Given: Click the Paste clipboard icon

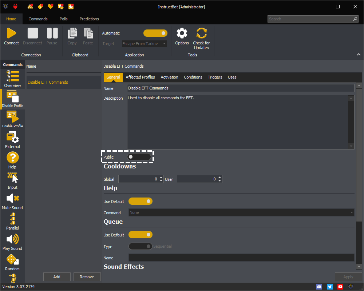Looking at the screenshot, I should tap(88, 33).
